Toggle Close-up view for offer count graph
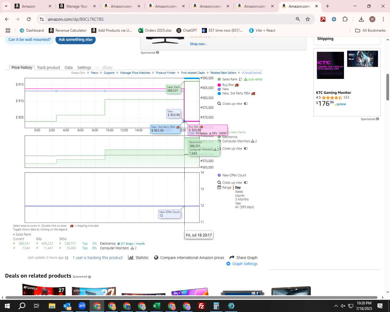Screen dimensions: 390x312 click(x=246, y=183)
